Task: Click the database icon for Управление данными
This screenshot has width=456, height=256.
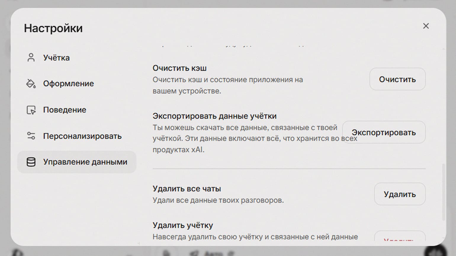Action: tap(31, 162)
